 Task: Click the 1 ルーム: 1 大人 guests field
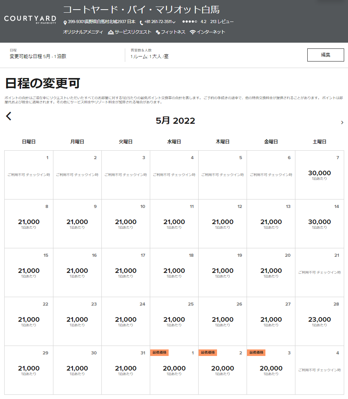(x=149, y=56)
